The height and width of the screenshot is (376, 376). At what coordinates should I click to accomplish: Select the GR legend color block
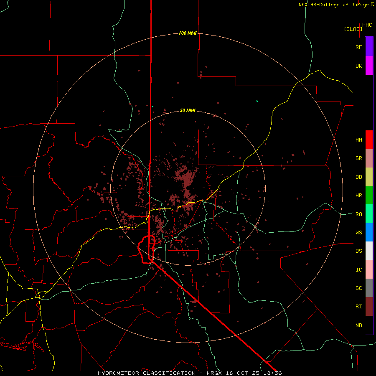point(369,158)
